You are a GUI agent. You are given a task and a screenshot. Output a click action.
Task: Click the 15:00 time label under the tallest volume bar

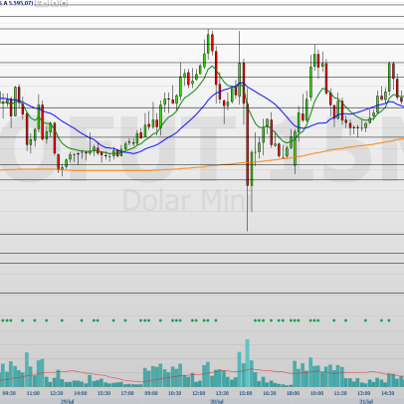pos(246,393)
